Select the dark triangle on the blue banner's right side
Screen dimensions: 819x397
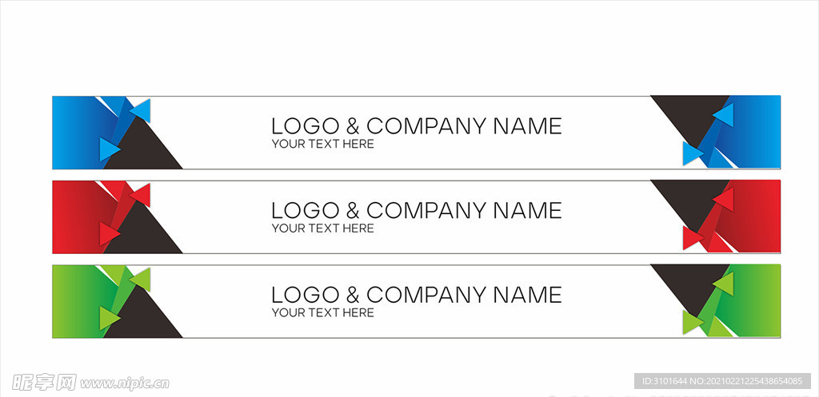(687, 117)
